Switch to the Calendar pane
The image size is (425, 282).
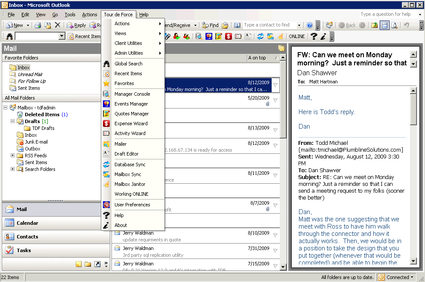pyautogui.click(x=56, y=223)
